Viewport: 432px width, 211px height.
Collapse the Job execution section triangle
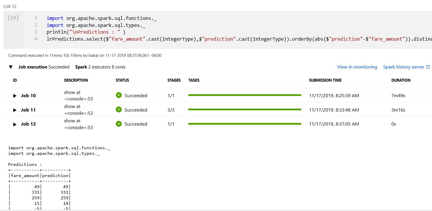tap(11, 67)
